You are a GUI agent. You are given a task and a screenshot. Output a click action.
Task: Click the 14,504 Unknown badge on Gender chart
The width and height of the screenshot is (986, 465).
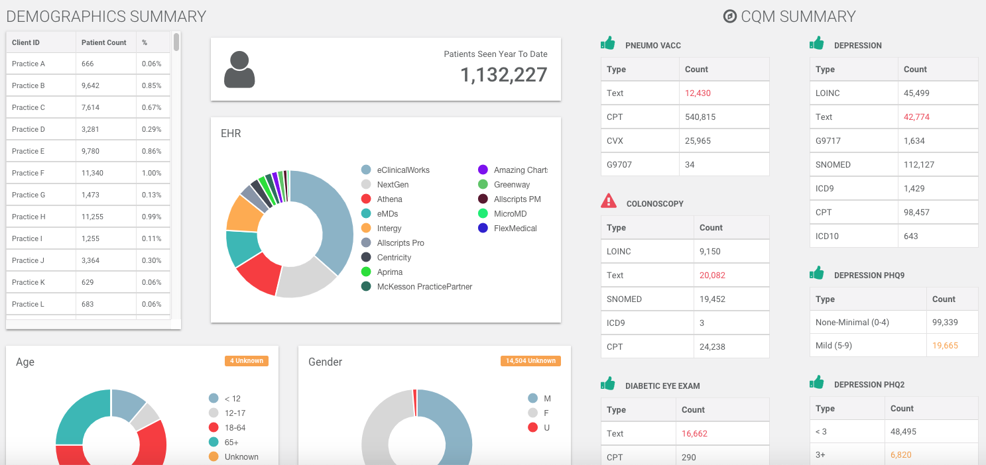[530, 361]
